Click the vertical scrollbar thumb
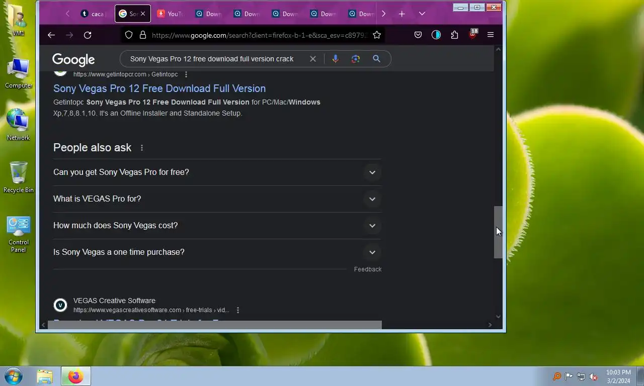Viewport: 644px width, 386px height. pyautogui.click(x=498, y=232)
